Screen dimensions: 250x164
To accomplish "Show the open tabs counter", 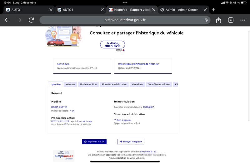I will [x=231, y=20].
